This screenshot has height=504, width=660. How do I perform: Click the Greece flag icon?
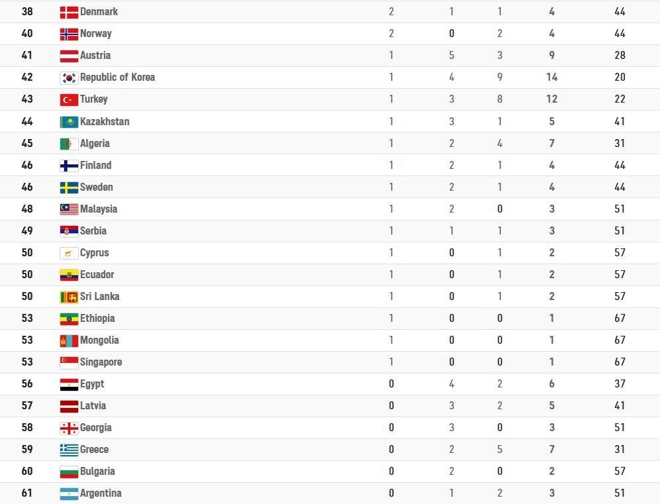69,450
